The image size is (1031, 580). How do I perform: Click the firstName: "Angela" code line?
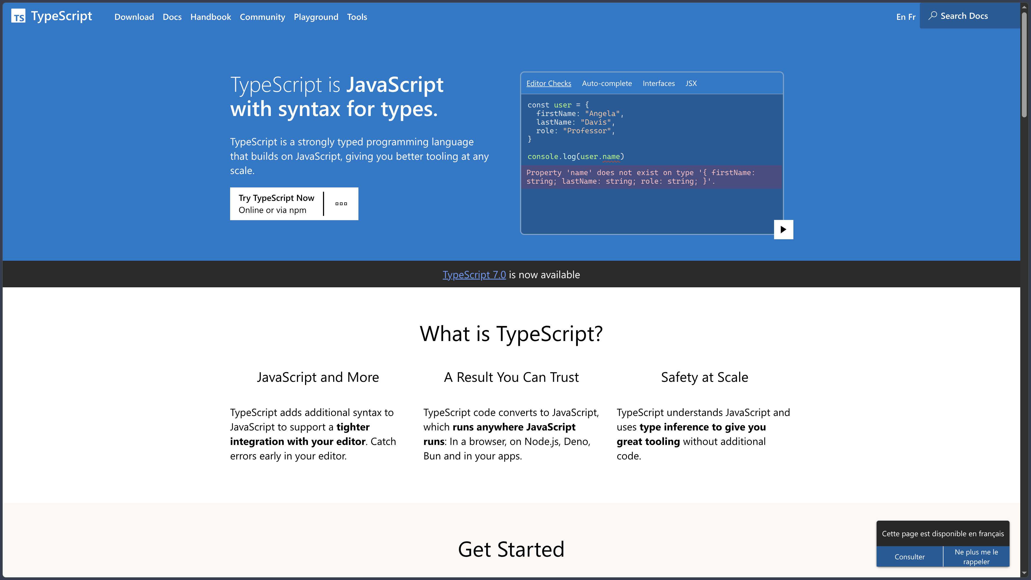pyautogui.click(x=580, y=114)
